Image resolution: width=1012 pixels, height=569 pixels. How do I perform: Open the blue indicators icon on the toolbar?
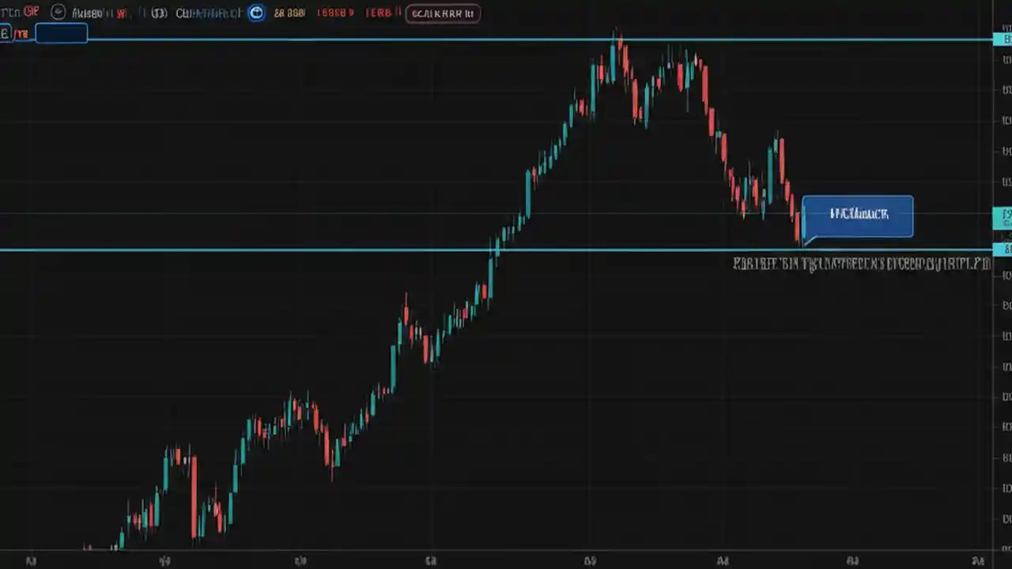pos(256,13)
